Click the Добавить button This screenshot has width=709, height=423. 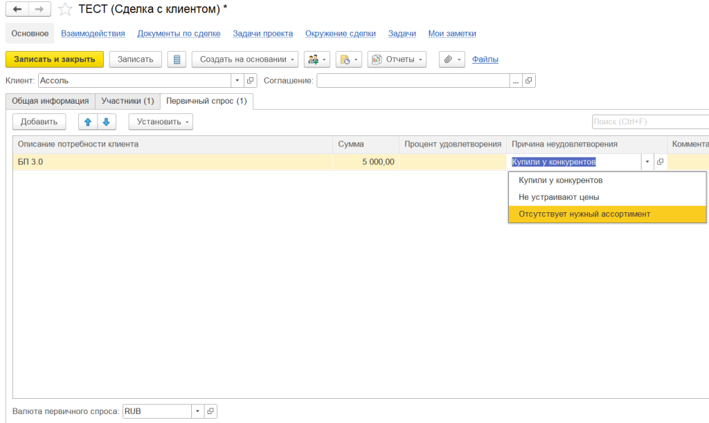[39, 122]
